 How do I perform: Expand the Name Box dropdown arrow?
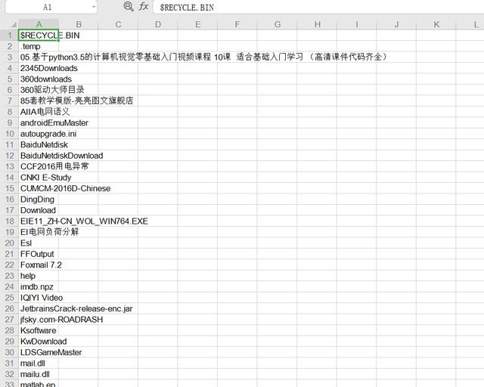click(94, 7)
